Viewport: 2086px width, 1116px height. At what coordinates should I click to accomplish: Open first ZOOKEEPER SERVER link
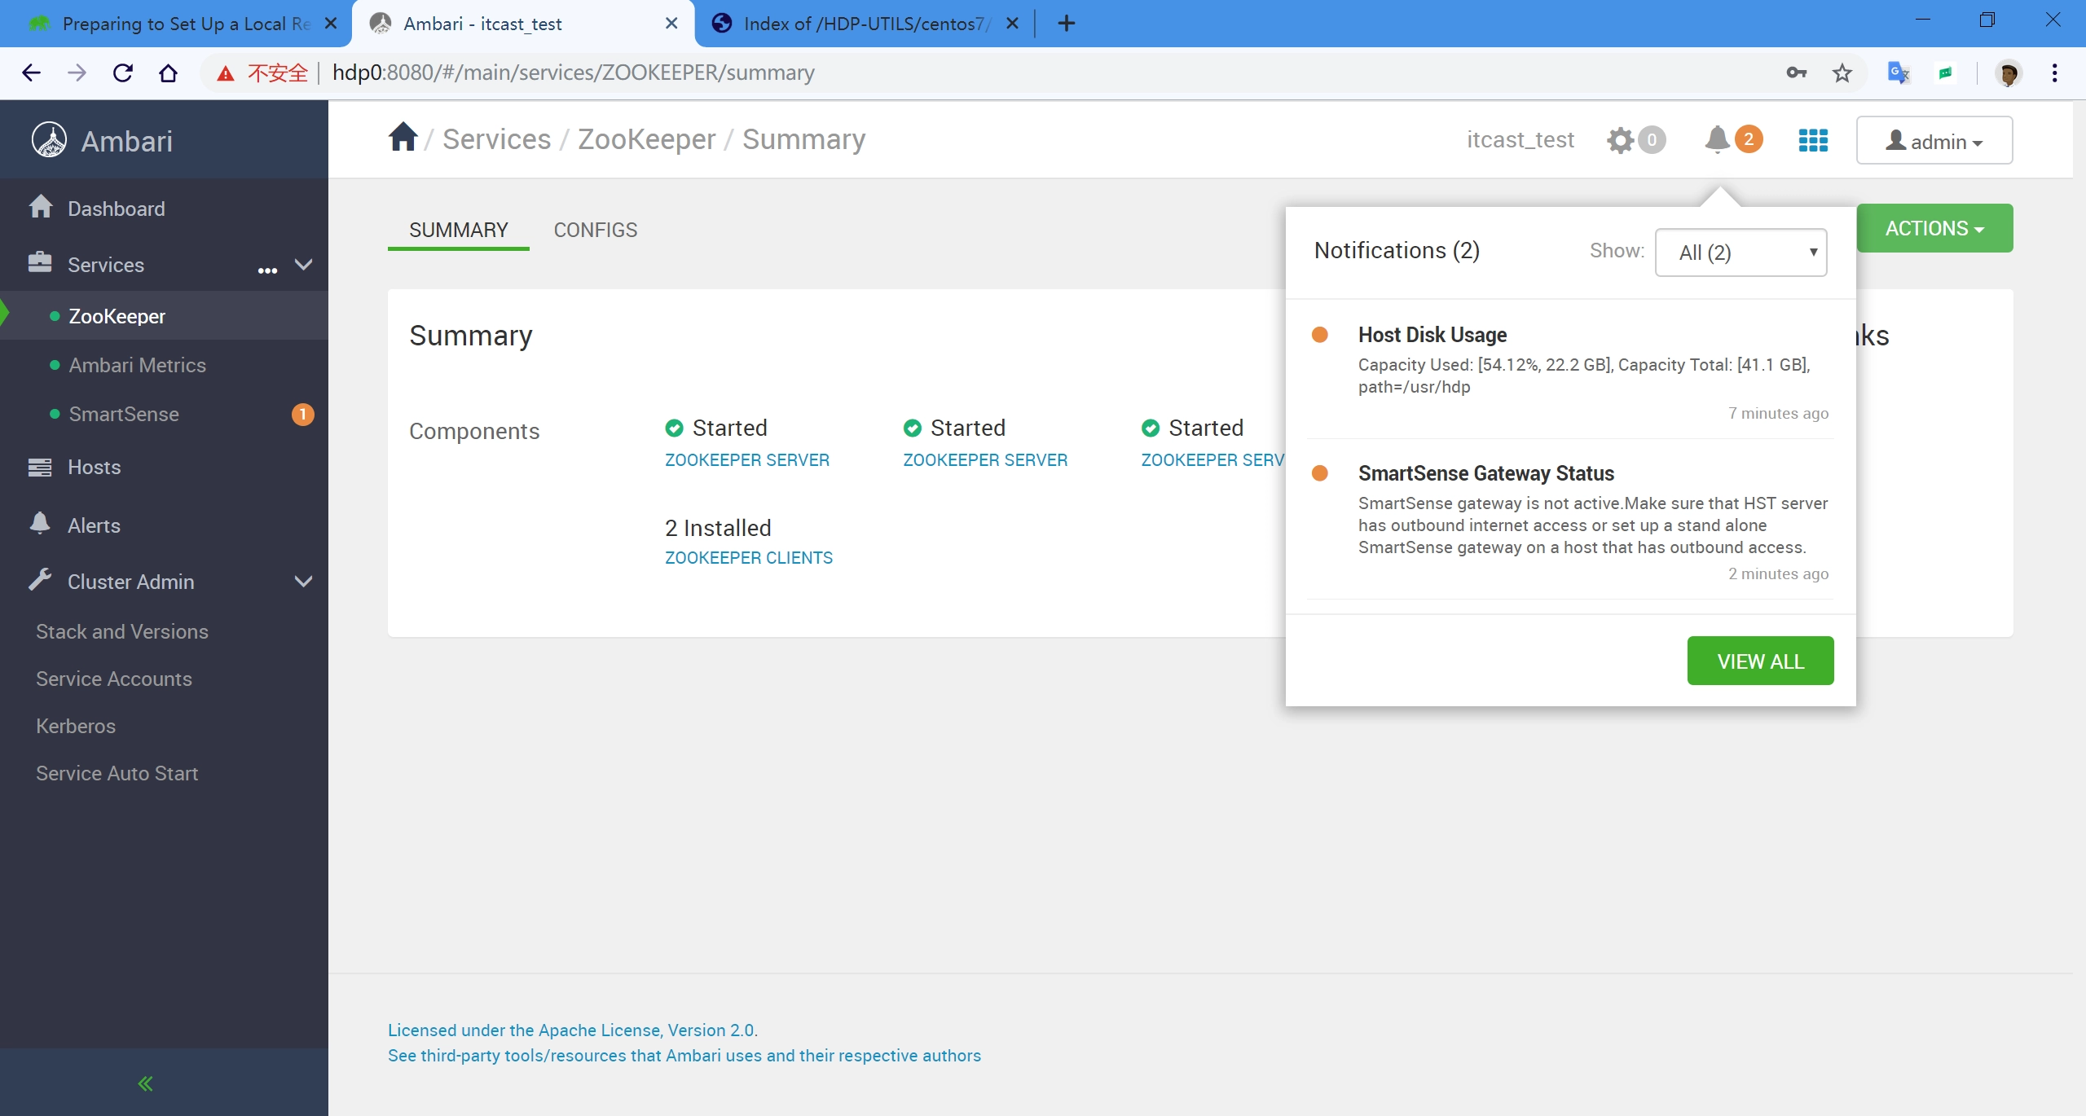(x=747, y=459)
